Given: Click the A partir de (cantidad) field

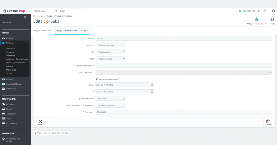Looking at the screenshot, I should 184,66.
